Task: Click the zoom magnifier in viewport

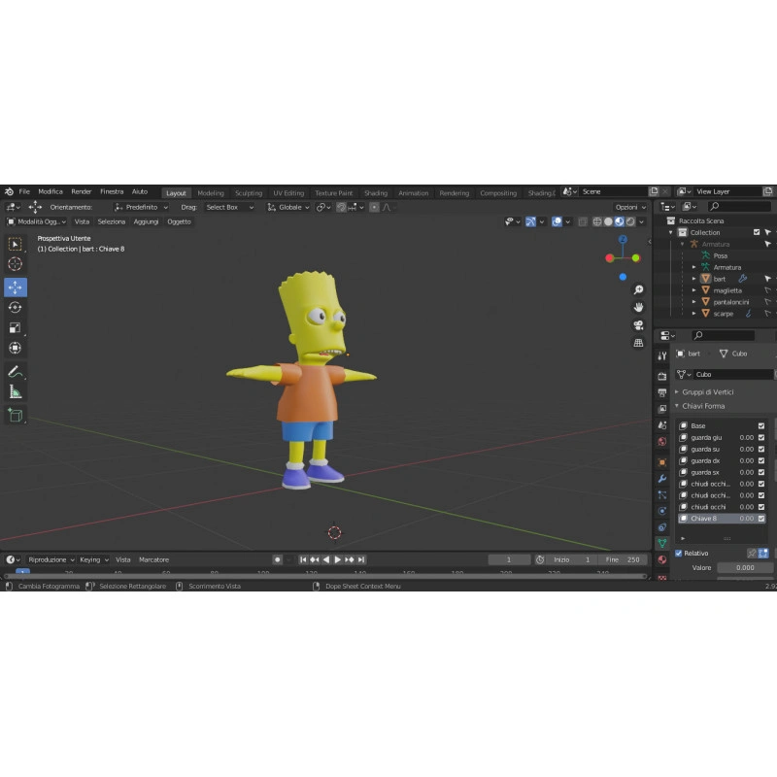Action: point(638,289)
